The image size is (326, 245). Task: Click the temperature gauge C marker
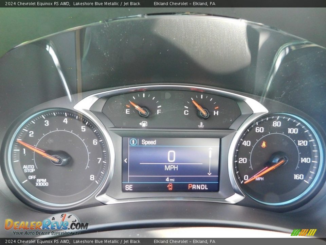[186, 112]
